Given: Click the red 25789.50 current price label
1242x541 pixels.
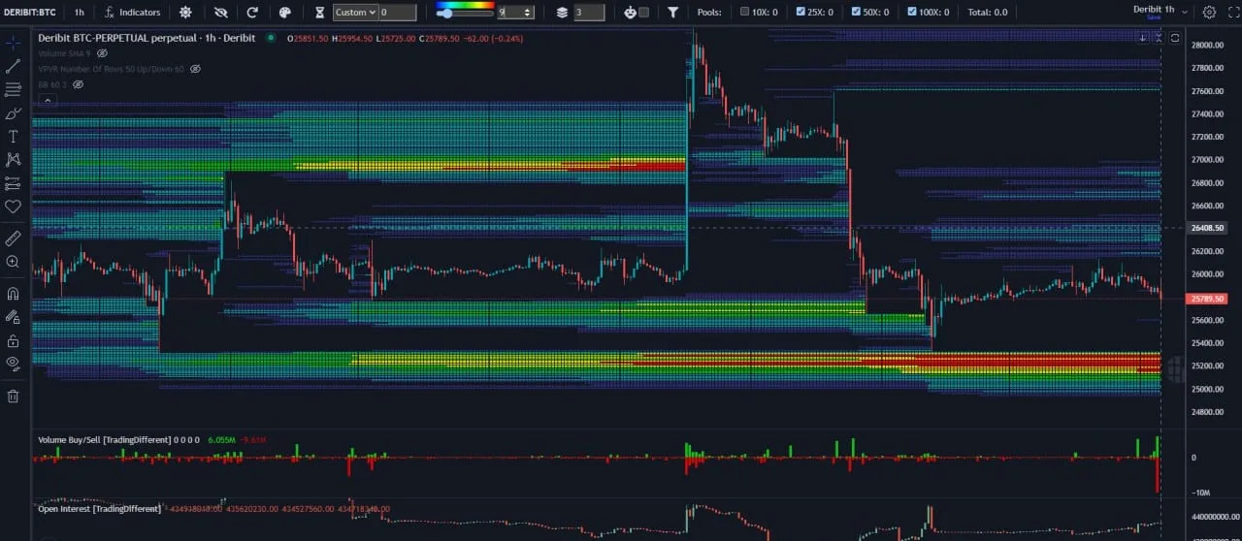Looking at the screenshot, I should [x=1206, y=300].
